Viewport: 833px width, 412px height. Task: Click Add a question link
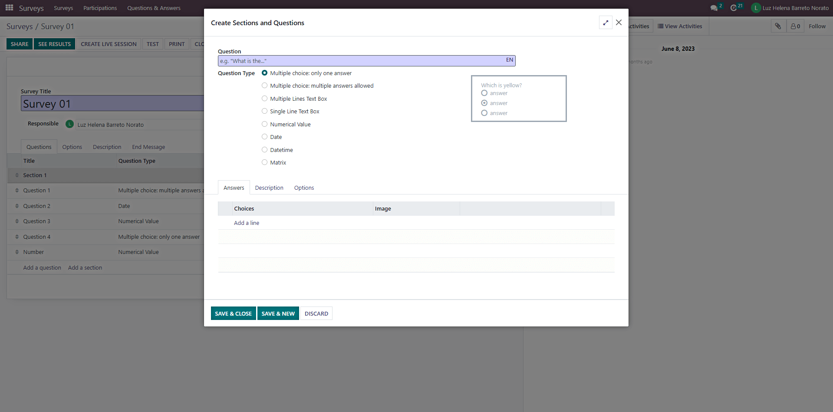click(x=42, y=267)
